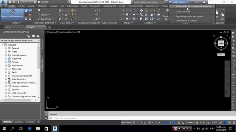This screenshot has width=236, height=132.
Task: Toggle polar tracking in status bar
Action: point(149,122)
